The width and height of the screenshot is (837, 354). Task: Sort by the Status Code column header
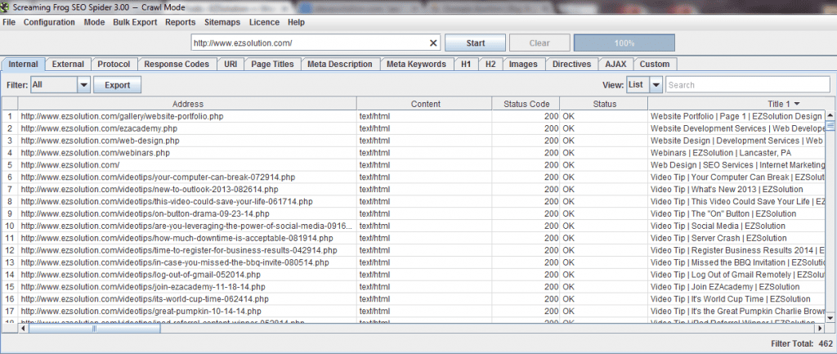tap(526, 104)
